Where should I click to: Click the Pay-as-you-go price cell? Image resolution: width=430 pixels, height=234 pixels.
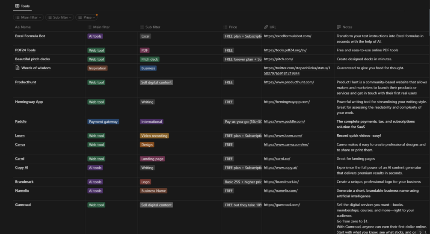(243, 121)
